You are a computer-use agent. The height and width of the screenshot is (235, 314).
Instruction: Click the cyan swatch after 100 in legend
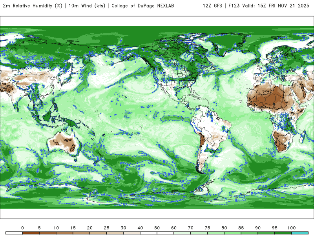click(x=300, y=233)
